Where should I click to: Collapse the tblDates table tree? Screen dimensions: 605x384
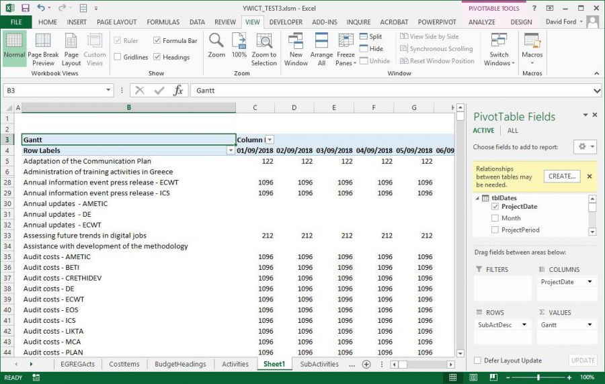(477, 198)
